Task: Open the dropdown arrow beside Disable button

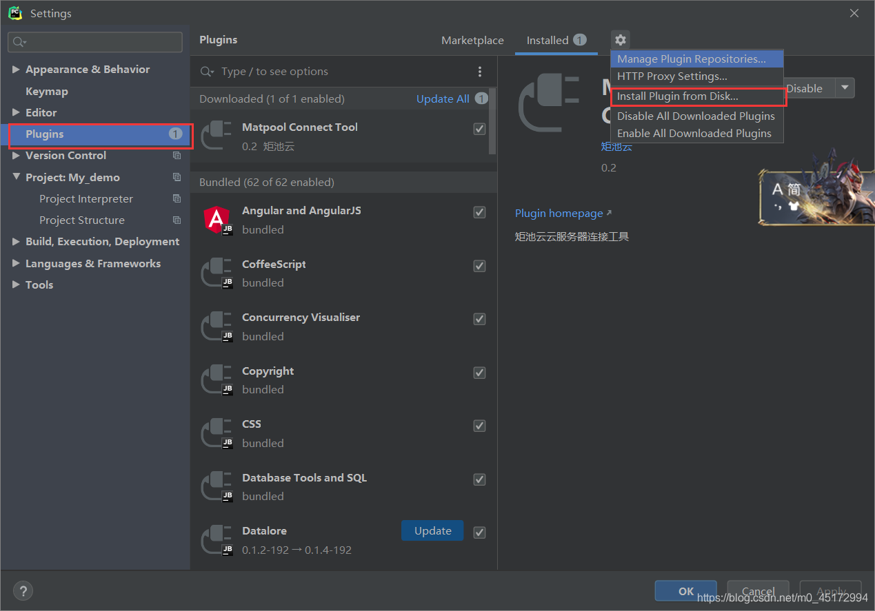Action: tap(845, 88)
